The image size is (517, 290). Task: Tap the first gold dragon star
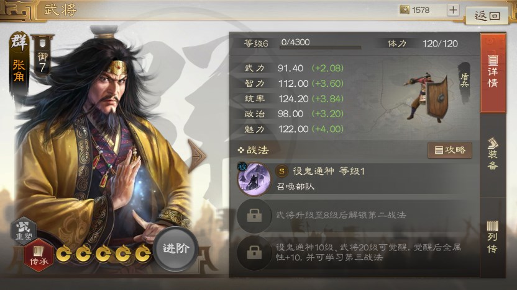click(x=63, y=253)
